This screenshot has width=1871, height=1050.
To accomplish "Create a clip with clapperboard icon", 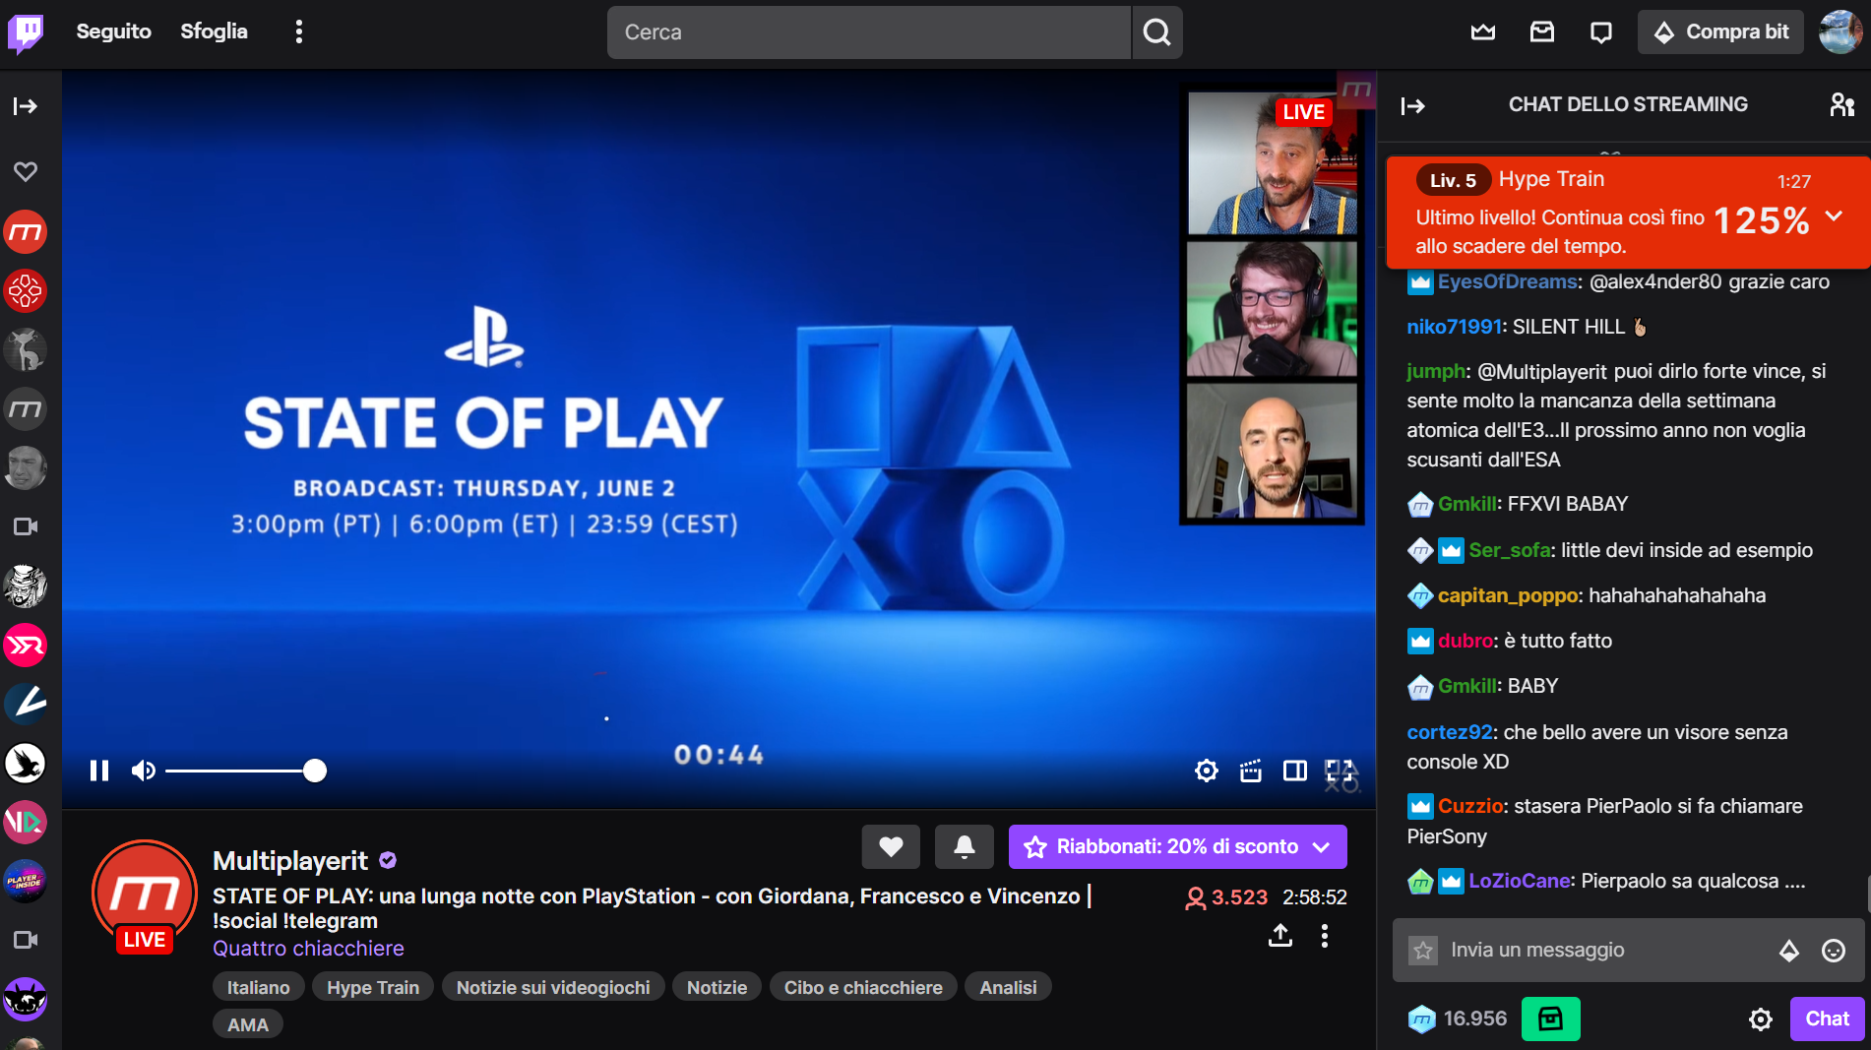I will pos(1251,771).
